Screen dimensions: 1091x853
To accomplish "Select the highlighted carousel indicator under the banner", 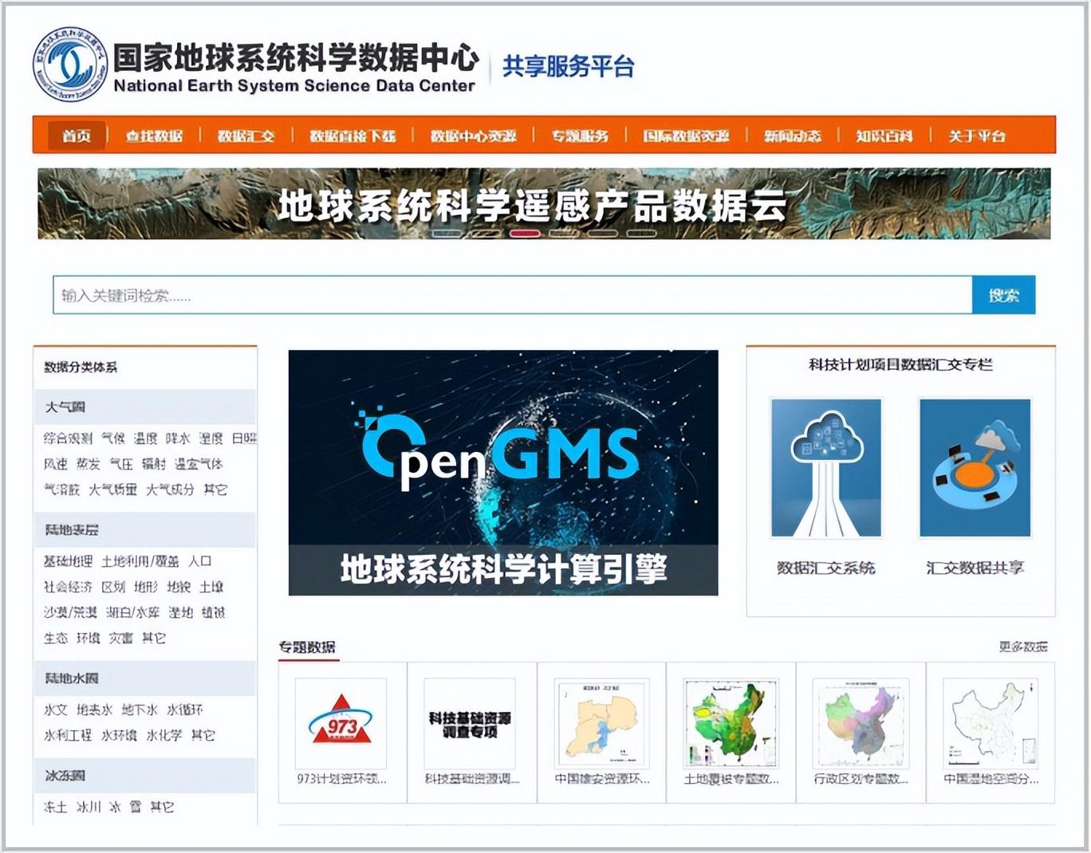I will (524, 234).
